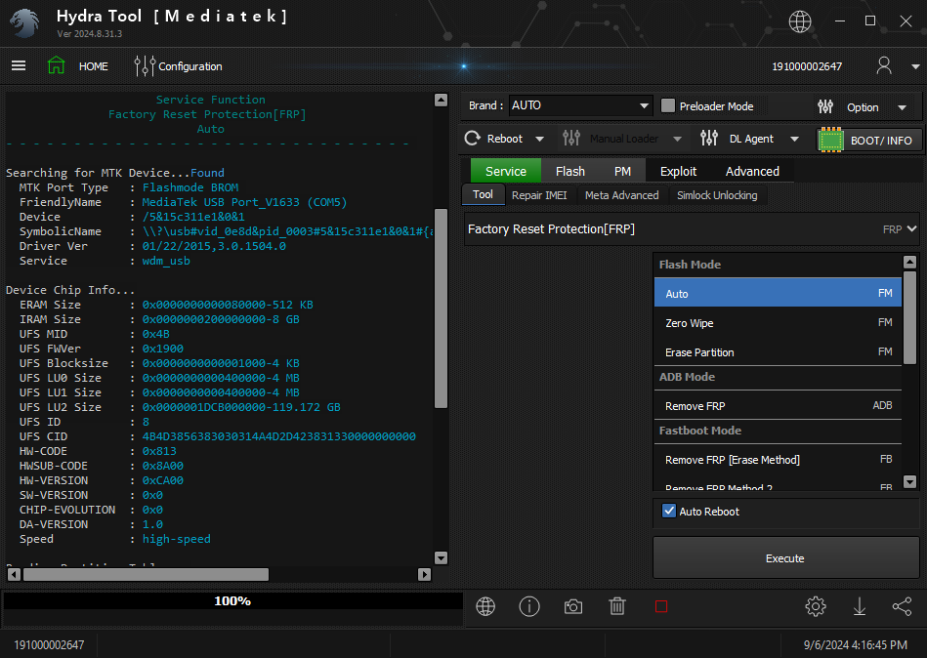
Task: Open the Brand AUTO combo box
Action: [x=580, y=105]
